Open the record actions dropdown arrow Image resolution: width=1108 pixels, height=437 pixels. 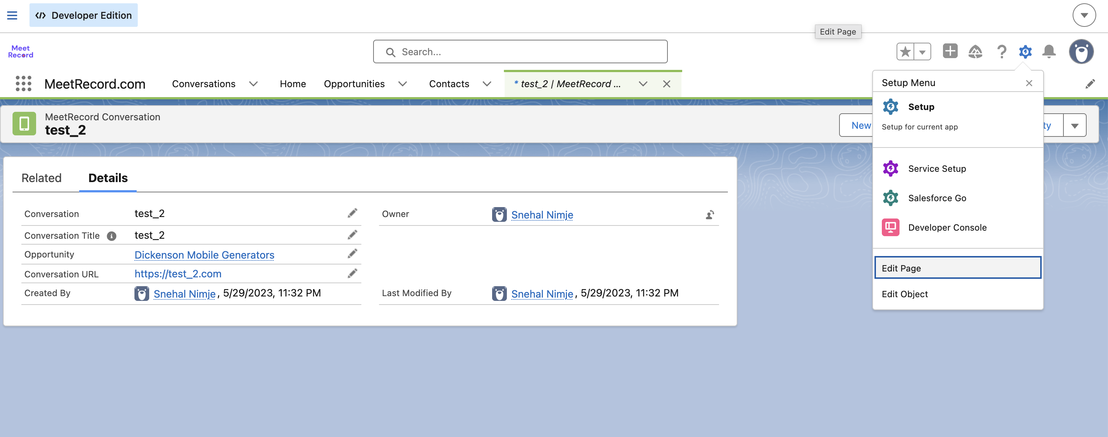1074,125
